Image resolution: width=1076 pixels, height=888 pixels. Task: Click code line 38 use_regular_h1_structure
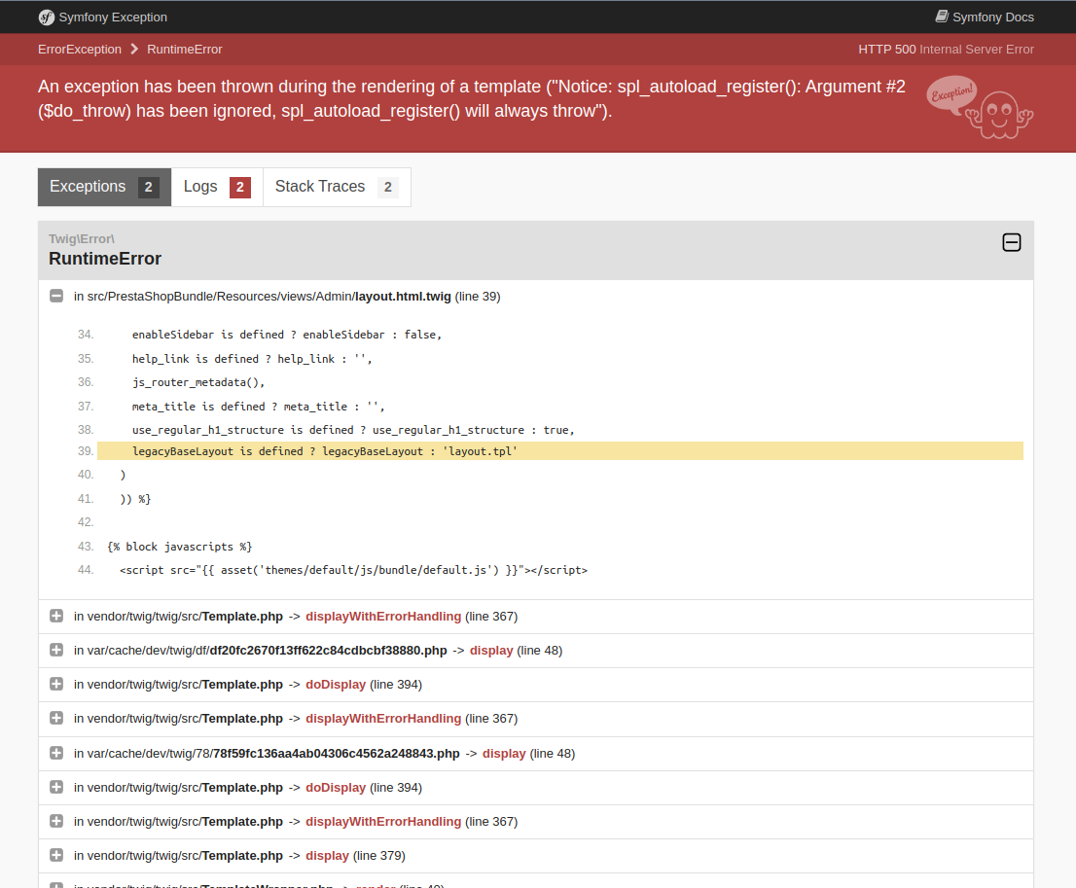[353, 430]
